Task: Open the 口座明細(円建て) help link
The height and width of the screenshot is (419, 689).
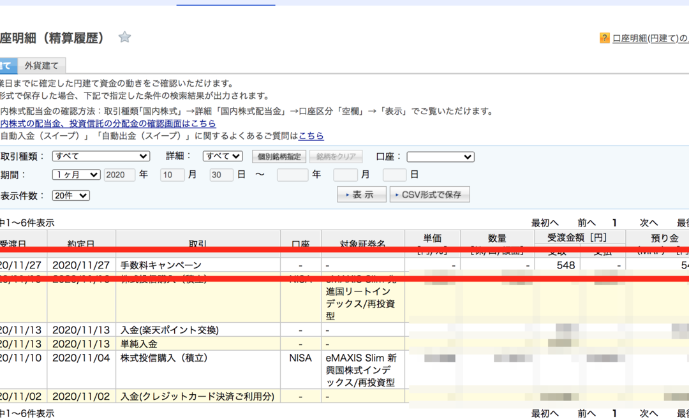Action: (x=650, y=39)
